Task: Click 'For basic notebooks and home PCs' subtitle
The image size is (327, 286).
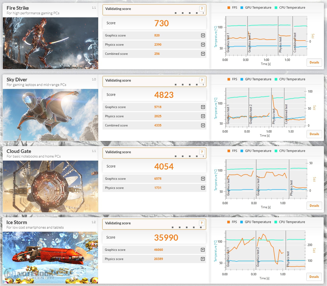Action: tap(34, 156)
